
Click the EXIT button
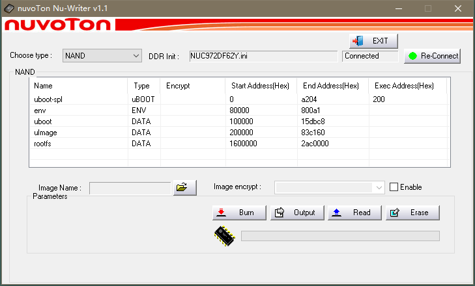pos(373,41)
